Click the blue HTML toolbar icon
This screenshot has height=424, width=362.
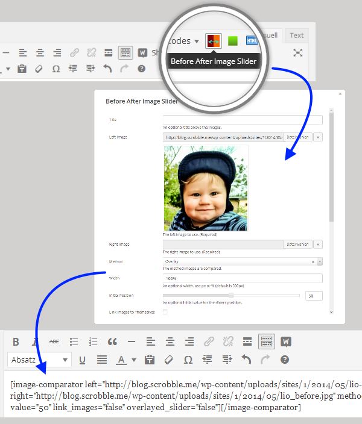[x=252, y=40]
